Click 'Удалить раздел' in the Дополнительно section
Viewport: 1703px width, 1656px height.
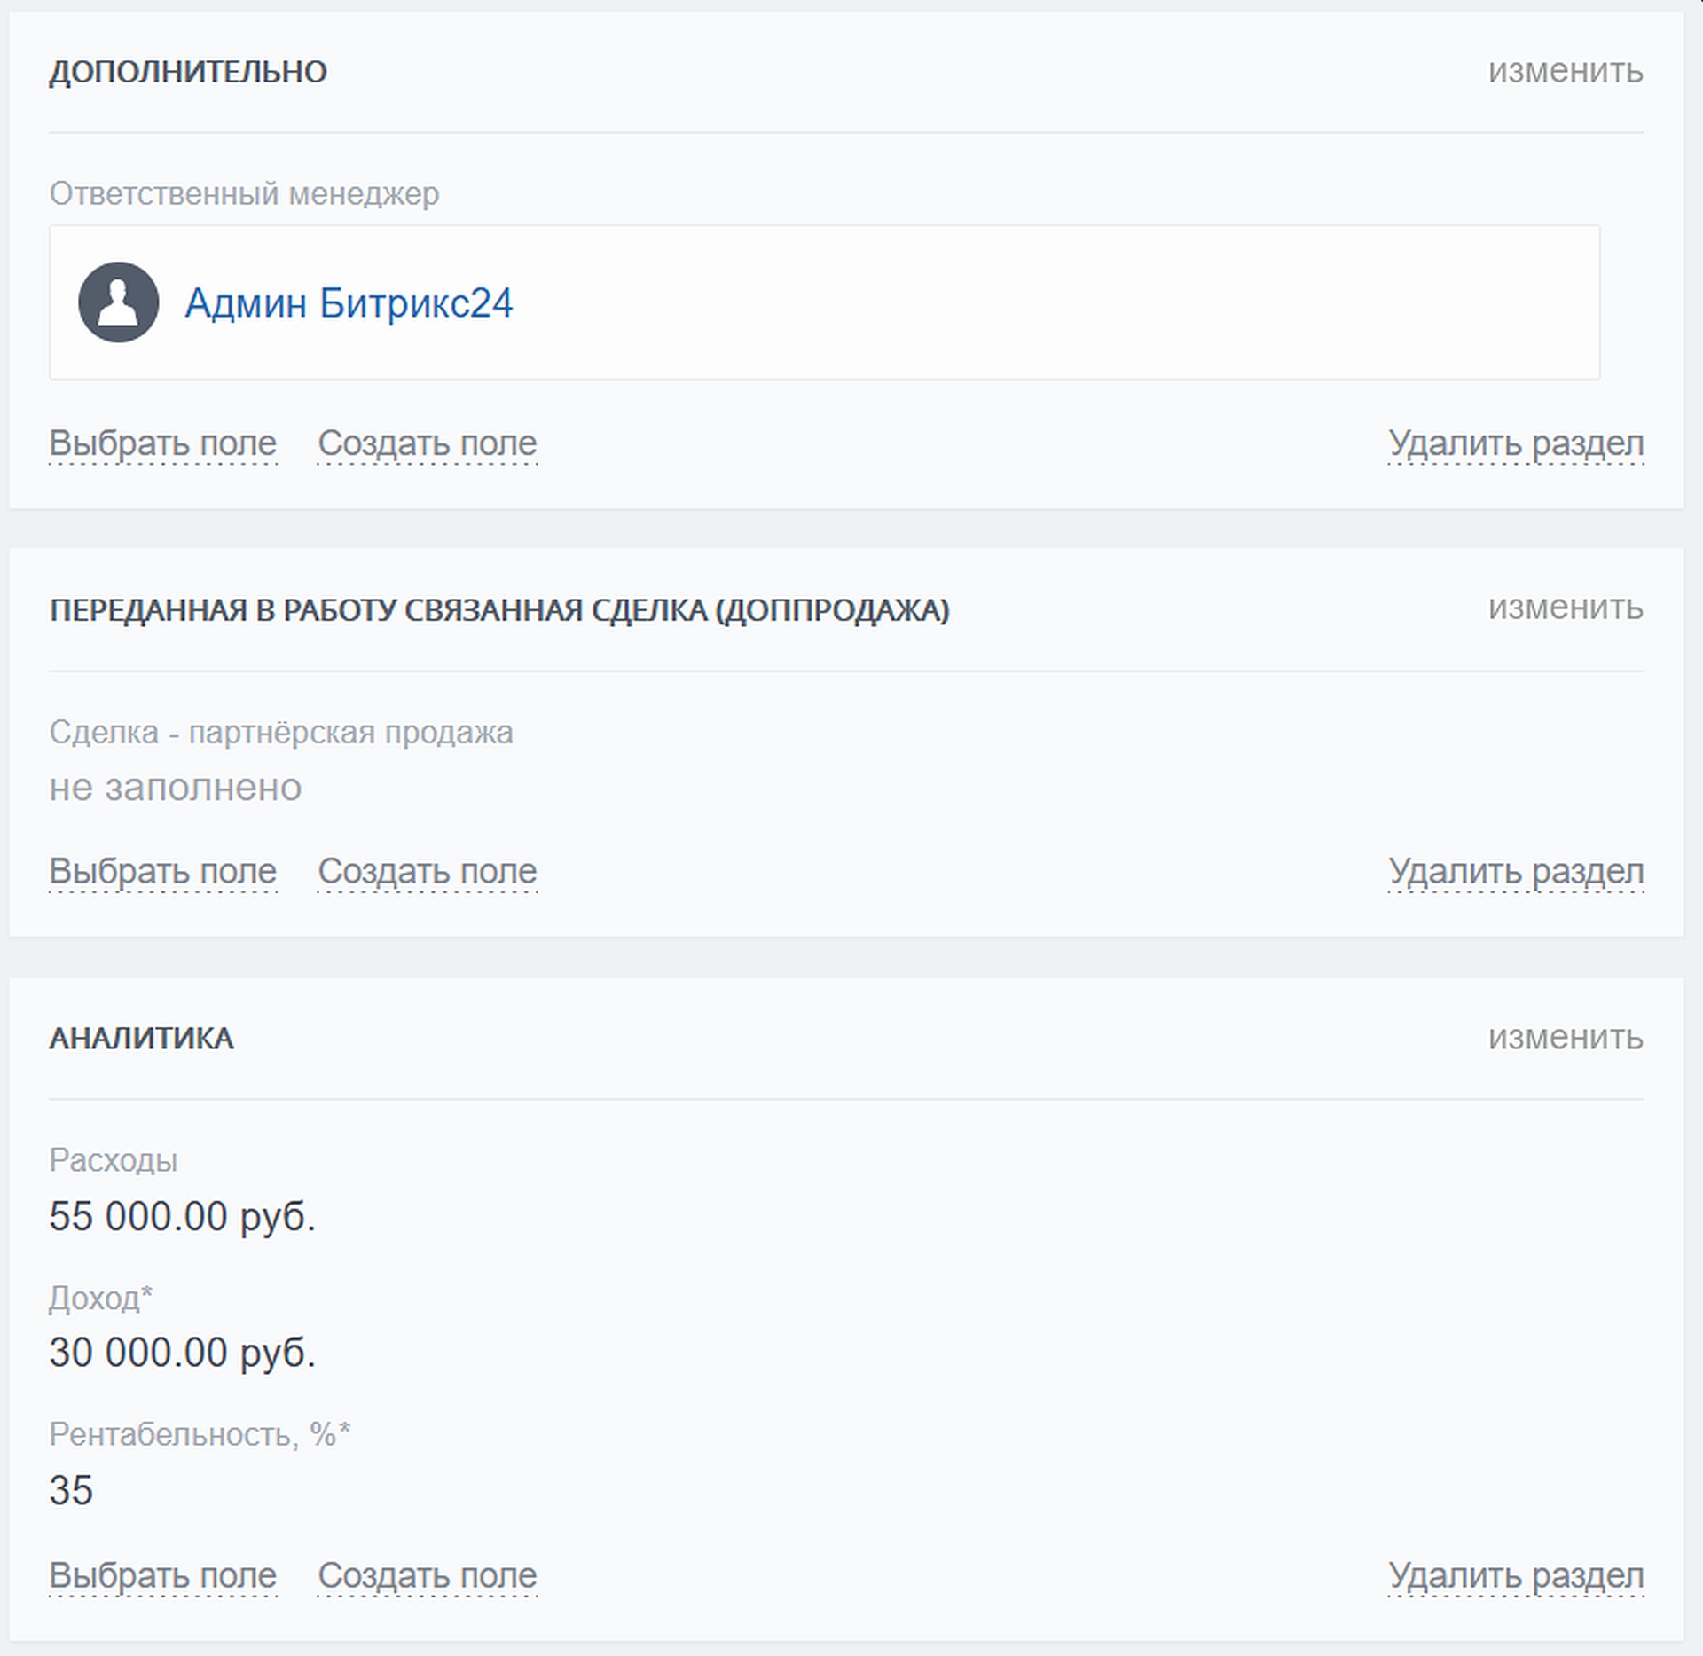pos(1515,443)
